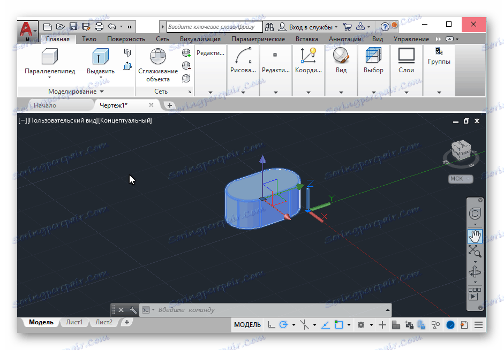Viewport: 504px width, 350px height.
Task: Undo the last action with the arrow icon
Action: point(112,27)
